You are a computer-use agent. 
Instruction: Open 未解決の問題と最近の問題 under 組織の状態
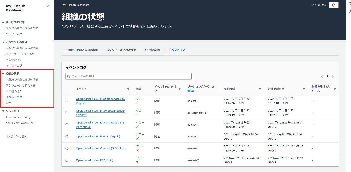pos(22,80)
